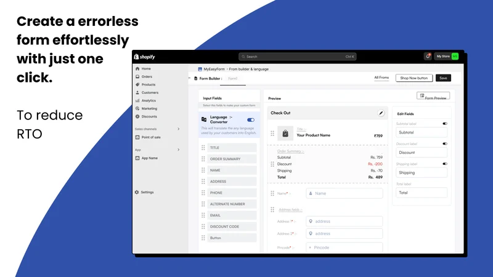
Task: Click drag handle beside PHONE
Action: (x=203, y=193)
